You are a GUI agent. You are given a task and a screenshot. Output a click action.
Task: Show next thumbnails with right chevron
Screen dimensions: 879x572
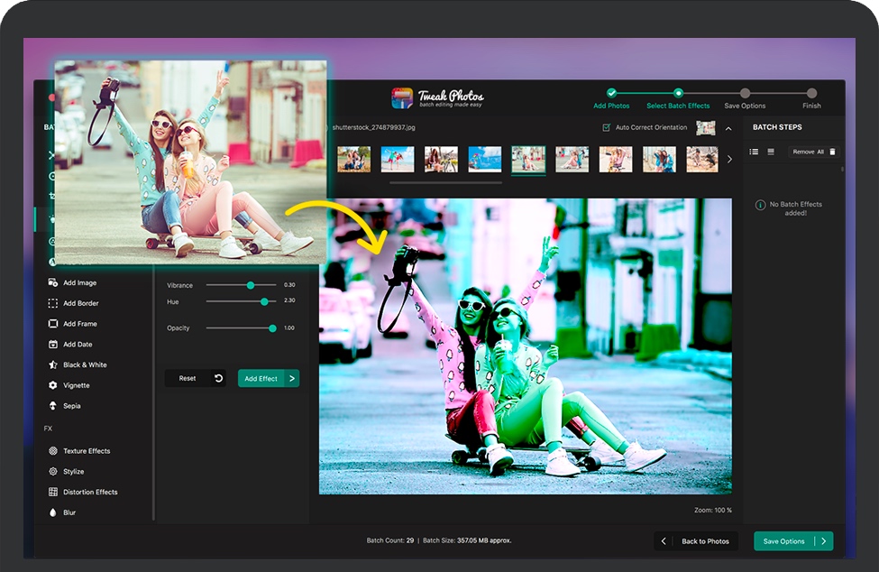pos(729,160)
